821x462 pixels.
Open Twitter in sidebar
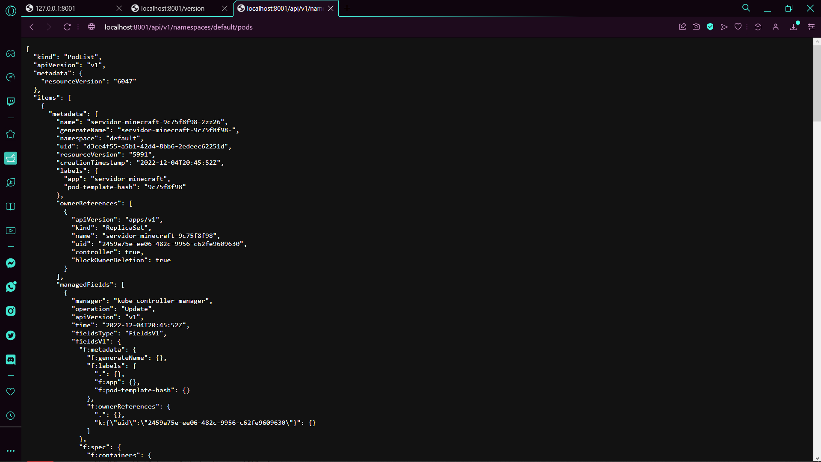[11, 335]
